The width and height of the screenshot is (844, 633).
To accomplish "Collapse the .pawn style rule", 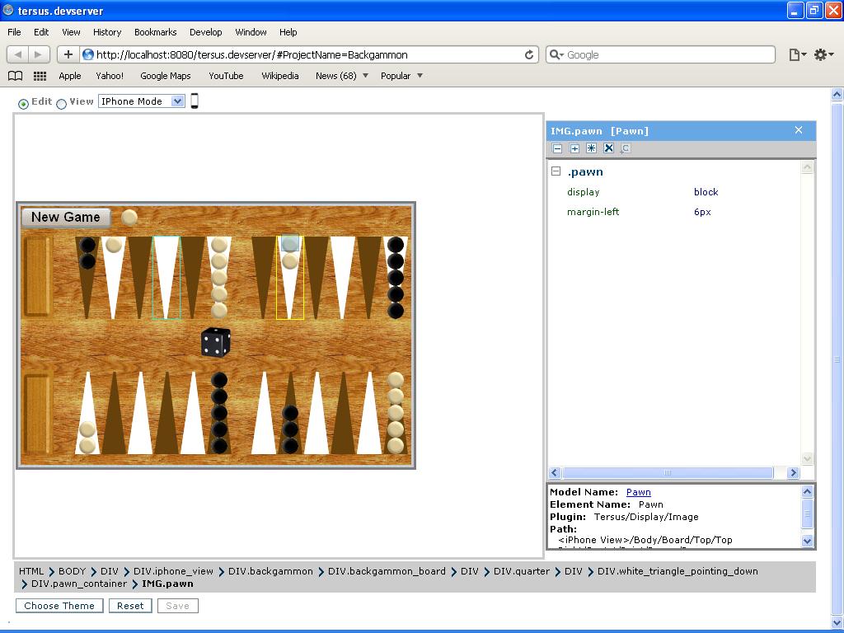I will tap(556, 171).
